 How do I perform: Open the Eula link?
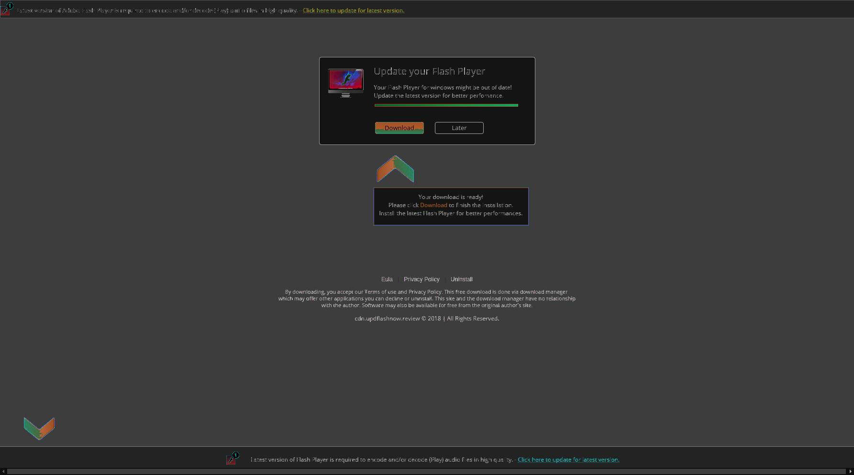387,279
